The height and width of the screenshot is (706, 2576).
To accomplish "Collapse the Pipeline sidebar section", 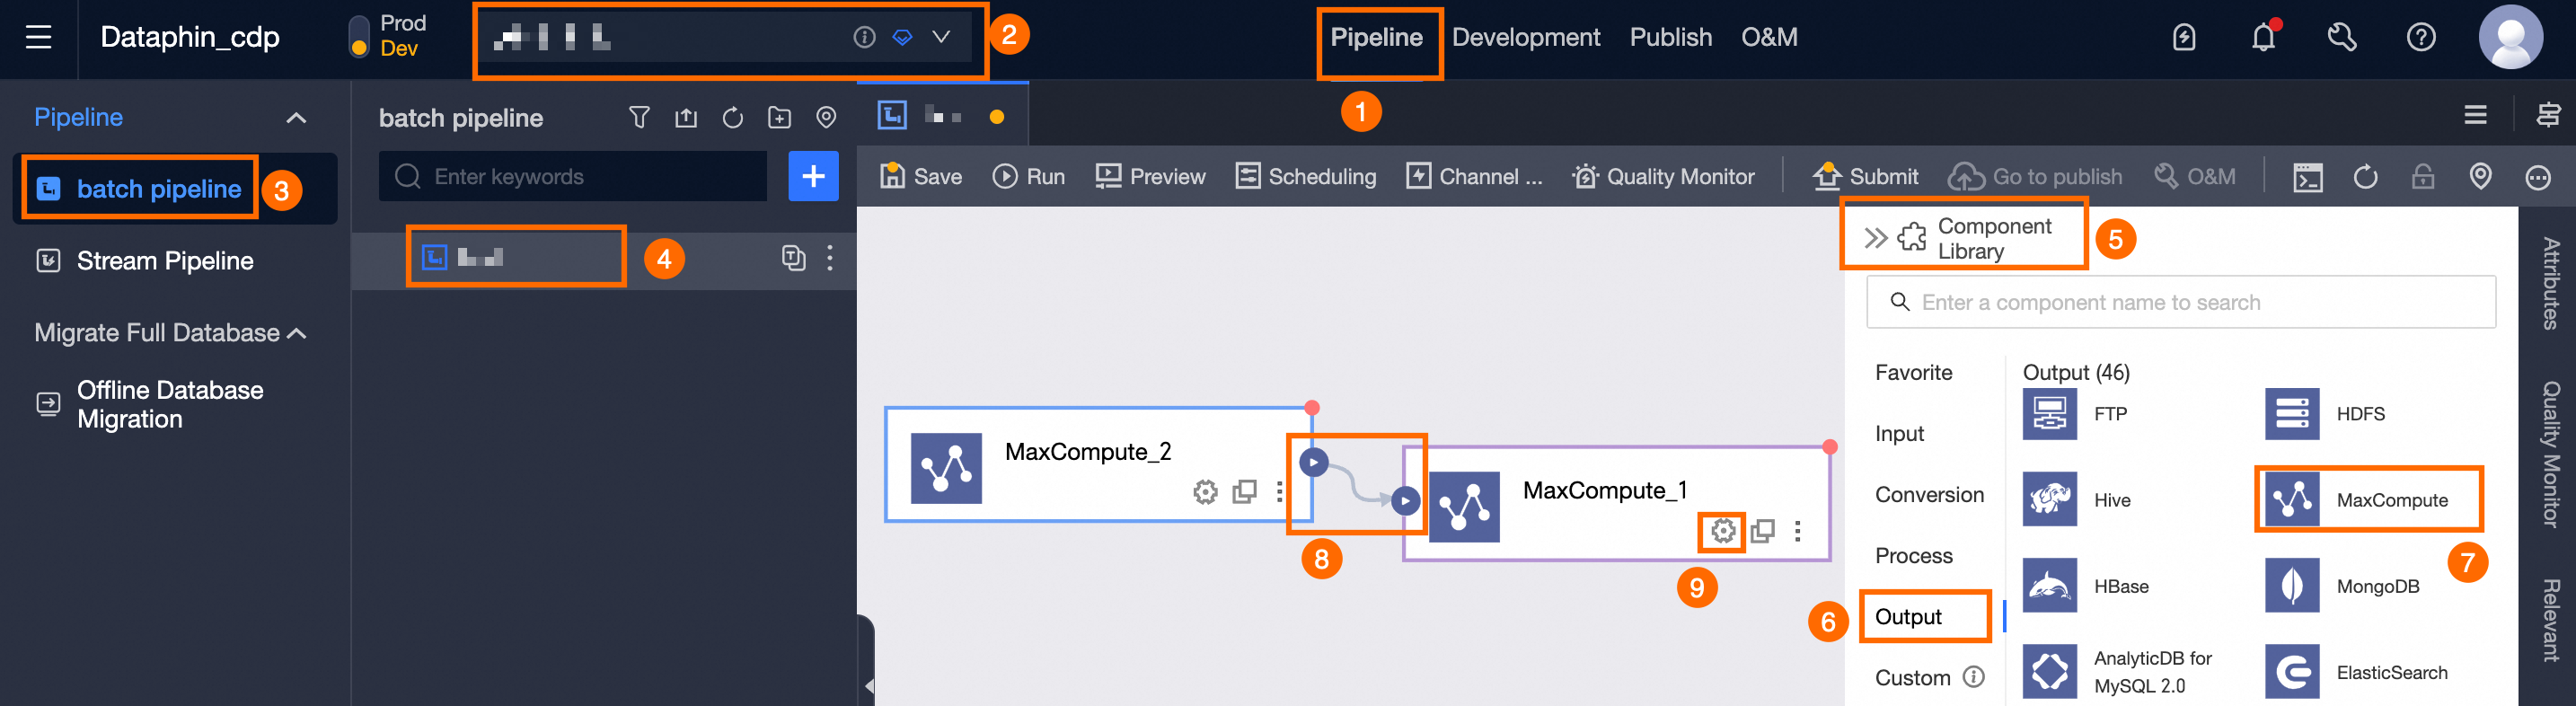I will tap(296, 118).
